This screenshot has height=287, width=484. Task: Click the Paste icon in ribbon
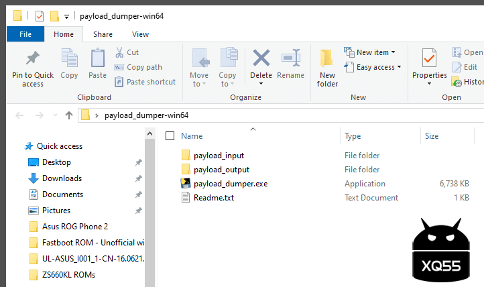pyautogui.click(x=98, y=59)
